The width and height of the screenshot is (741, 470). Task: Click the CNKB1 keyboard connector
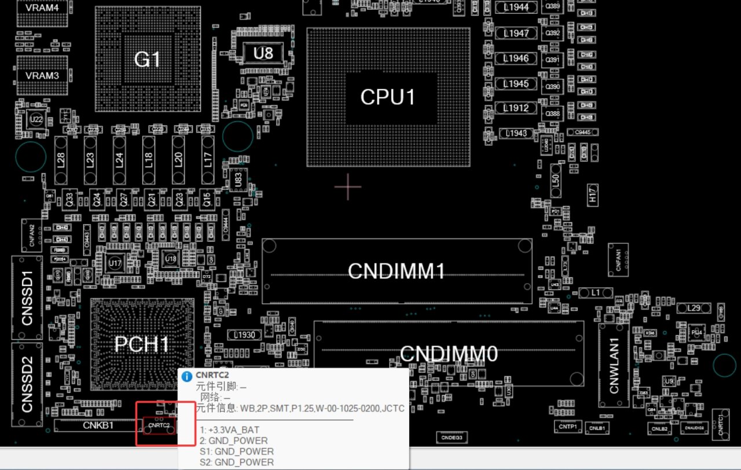98,425
